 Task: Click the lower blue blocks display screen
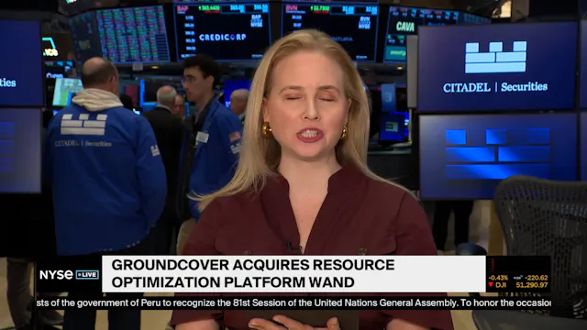[x=497, y=156]
